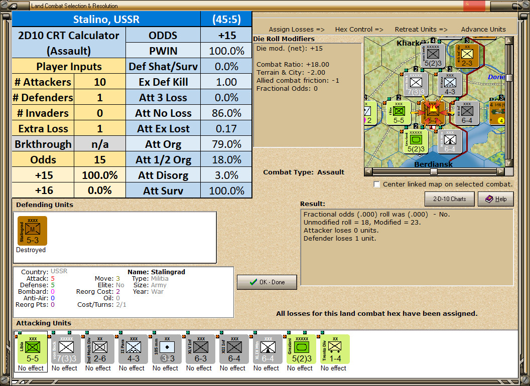The image size is (530, 386).
Task: Click map scroll right arrow
Action: [501, 171]
